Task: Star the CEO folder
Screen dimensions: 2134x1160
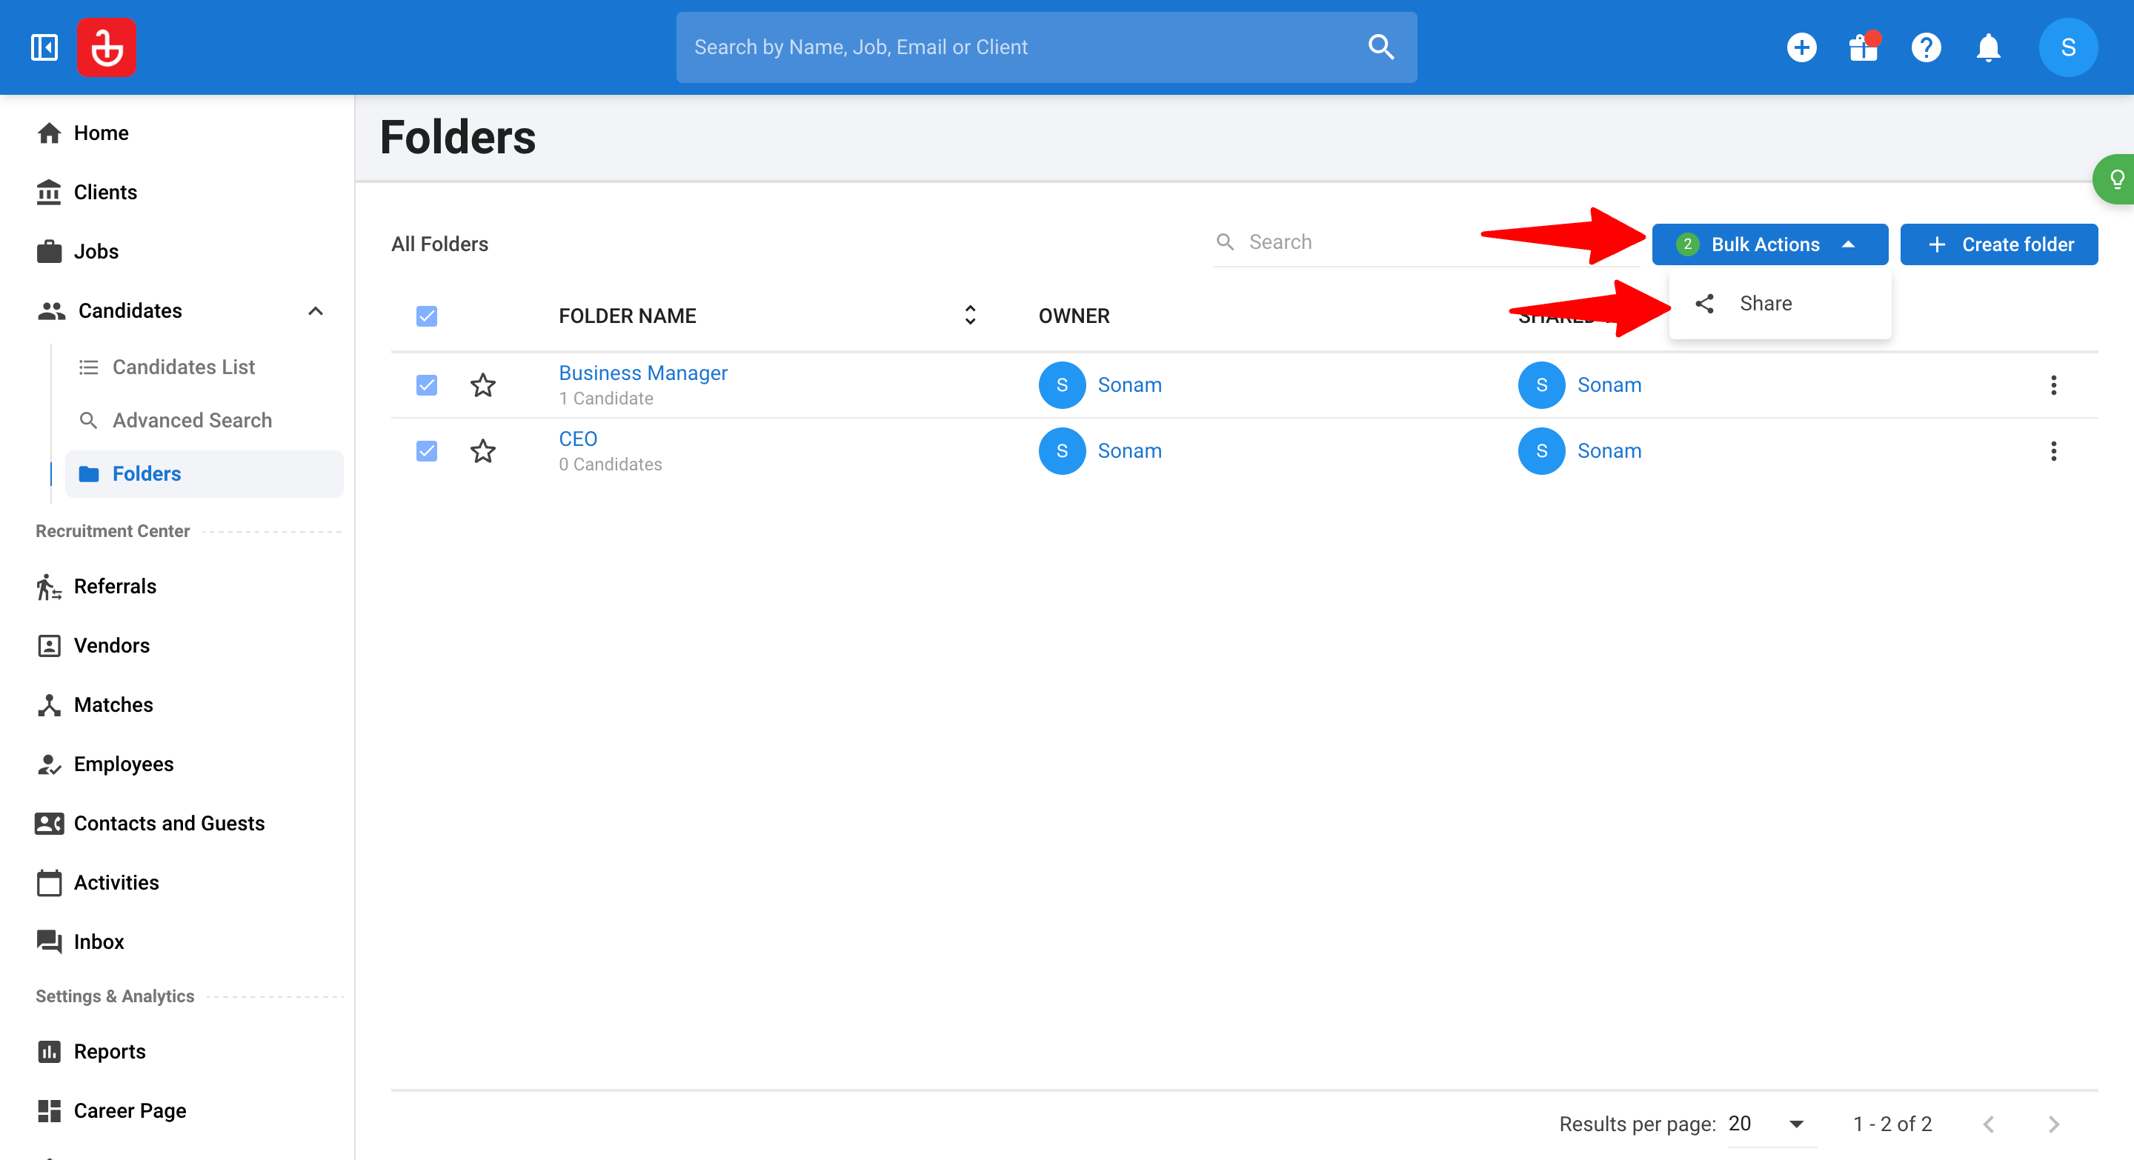Action: (483, 451)
